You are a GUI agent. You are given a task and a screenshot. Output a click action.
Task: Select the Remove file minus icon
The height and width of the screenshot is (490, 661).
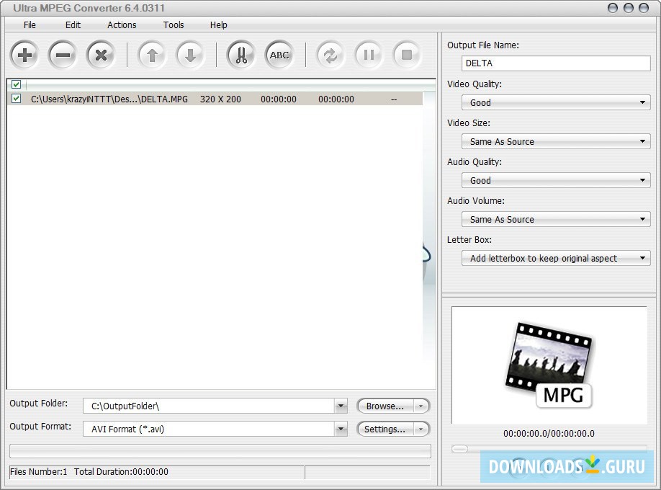point(63,54)
